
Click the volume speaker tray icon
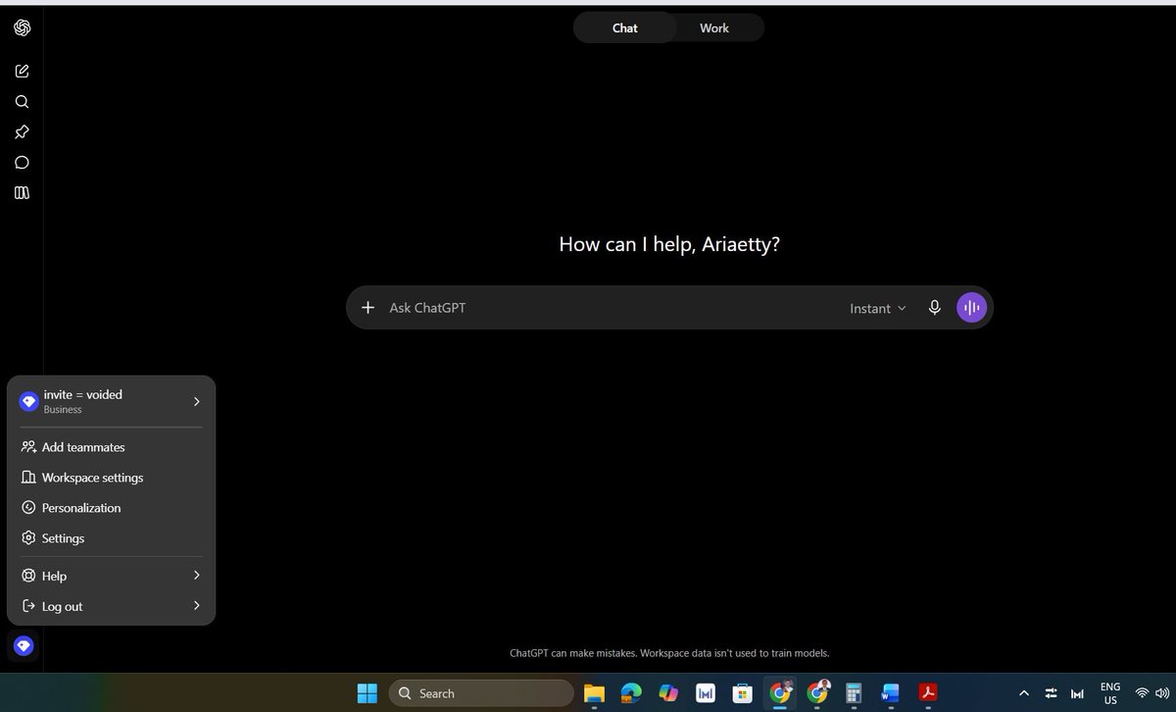click(x=1162, y=693)
